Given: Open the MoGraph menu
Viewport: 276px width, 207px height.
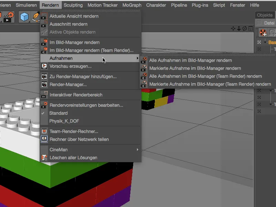Looking at the screenshot, I should click(132, 5).
